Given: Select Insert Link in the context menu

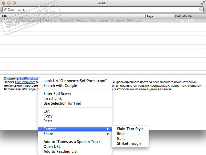Looking at the screenshot, I should (75, 98).
